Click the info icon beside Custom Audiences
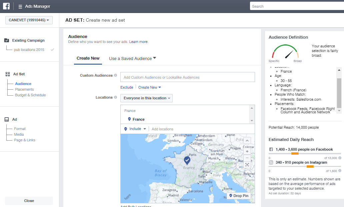This screenshot has height=207, width=344. click(x=115, y=75)
